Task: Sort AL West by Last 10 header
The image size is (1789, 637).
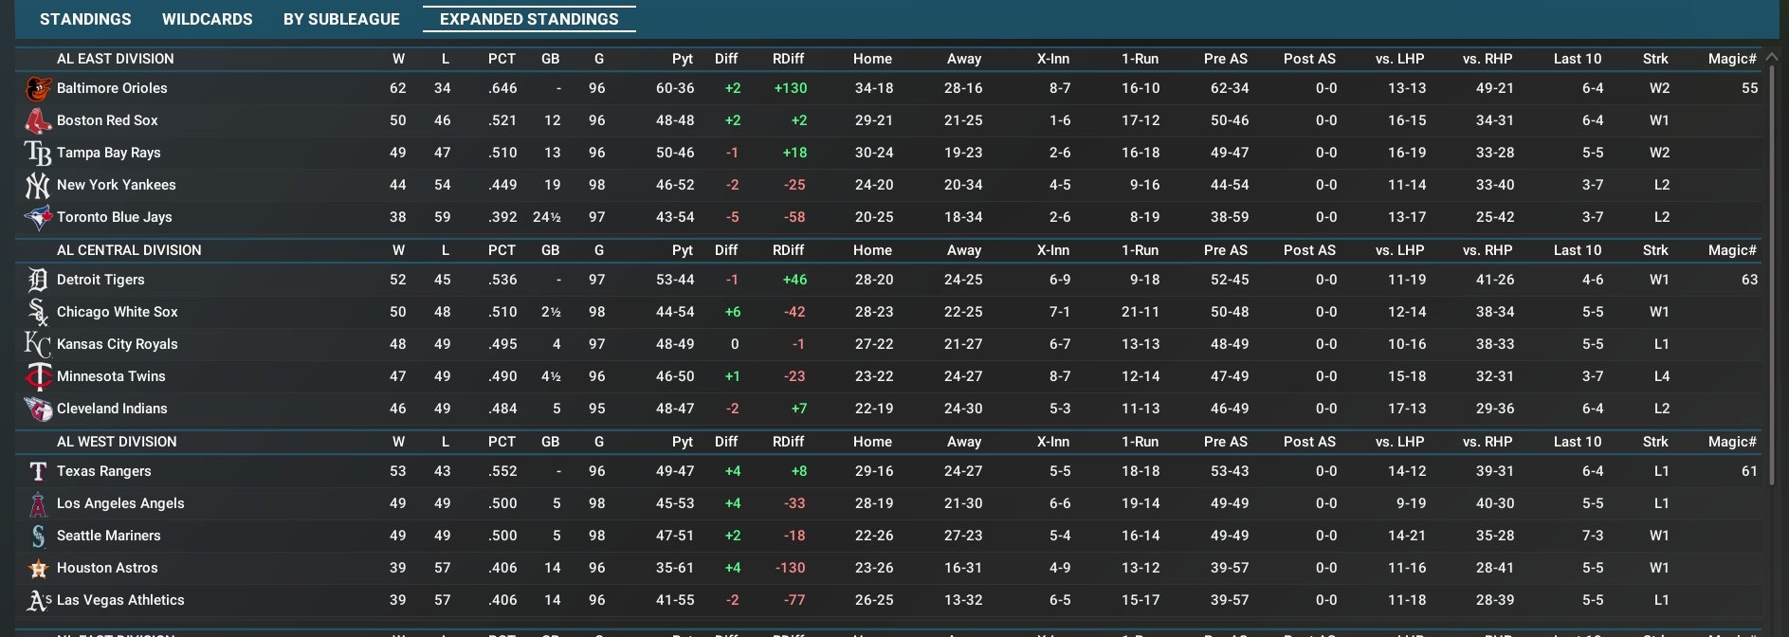Action: [1577, 442]
